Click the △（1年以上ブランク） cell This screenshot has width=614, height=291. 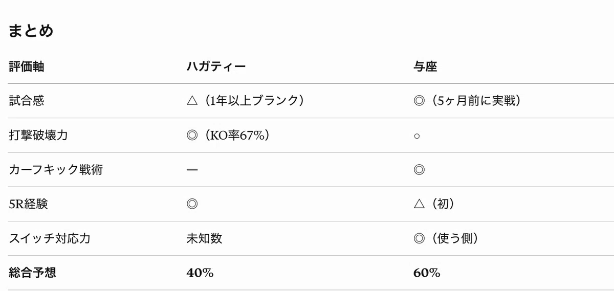[247, 101]
